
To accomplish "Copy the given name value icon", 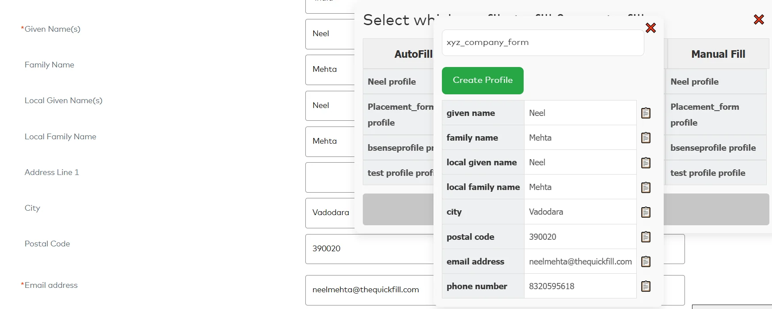I will (646, 113).
